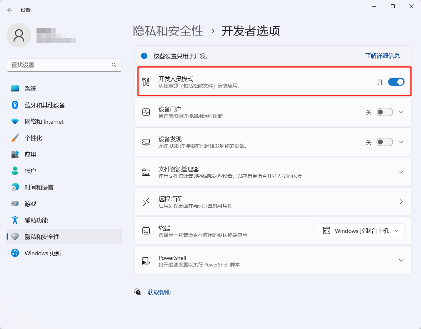Image resolution: width=421 pixels, height=329 pixels.
Task: Click the blurred account name
Action: [x=56, y=36]
